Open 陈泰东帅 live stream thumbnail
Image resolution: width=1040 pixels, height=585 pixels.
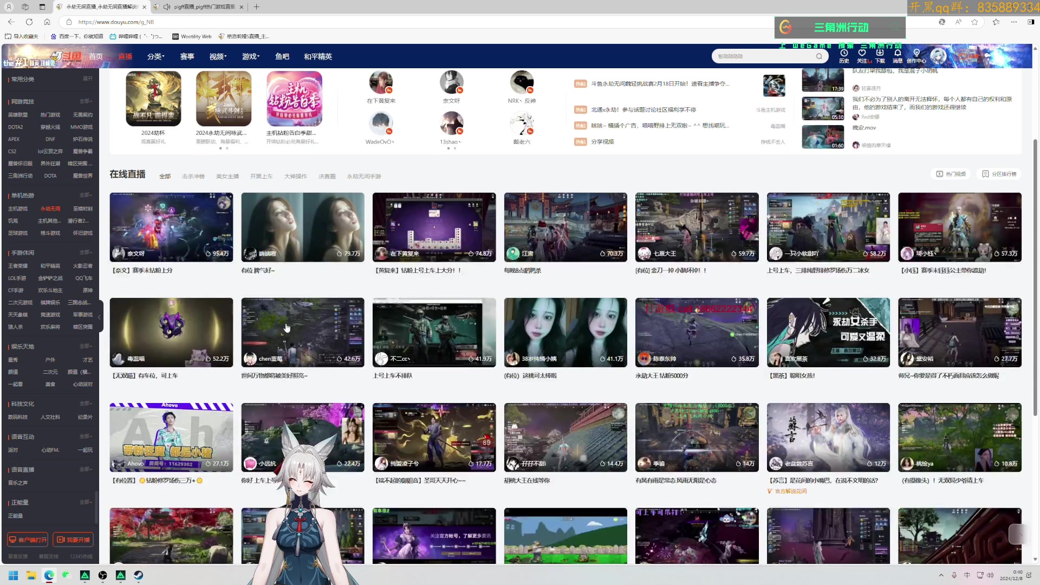(x=697, y=333)
